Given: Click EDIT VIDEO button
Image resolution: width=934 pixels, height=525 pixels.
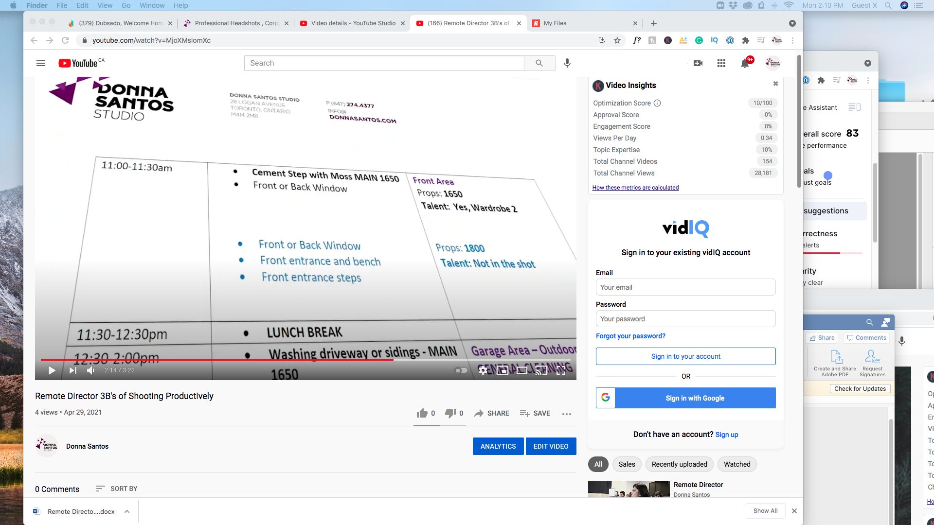Looking at the screenshot, I should pos(551,446).
